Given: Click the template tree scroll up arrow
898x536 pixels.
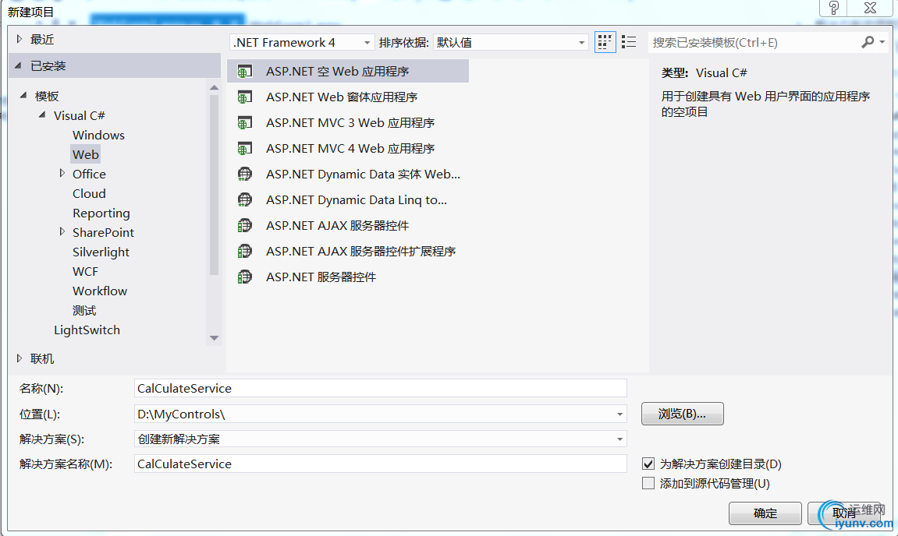Looking at the screenshot, I should [215, 87].
